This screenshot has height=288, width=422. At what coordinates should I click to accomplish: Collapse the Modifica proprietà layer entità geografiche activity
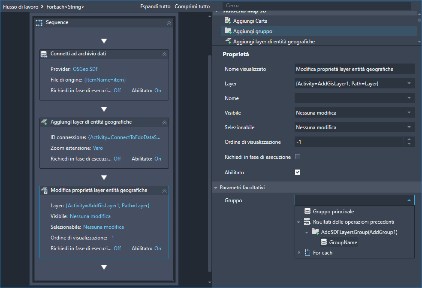(164, 191)
